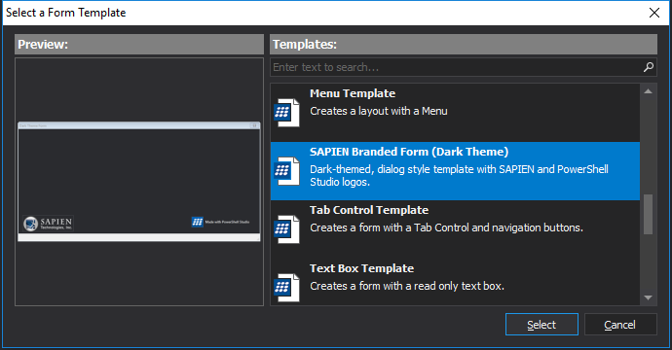Click the Tab Control Template description text
The image size is (672, 350).
pos(446,227)
